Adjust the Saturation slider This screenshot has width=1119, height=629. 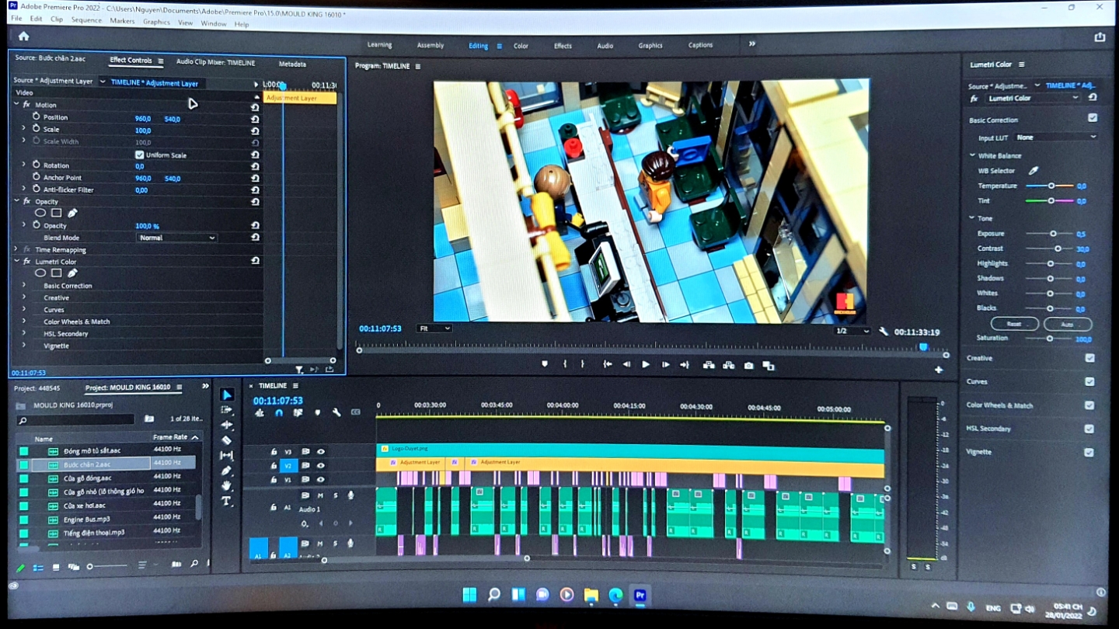pyautogui.click(x=1050, y=339)
